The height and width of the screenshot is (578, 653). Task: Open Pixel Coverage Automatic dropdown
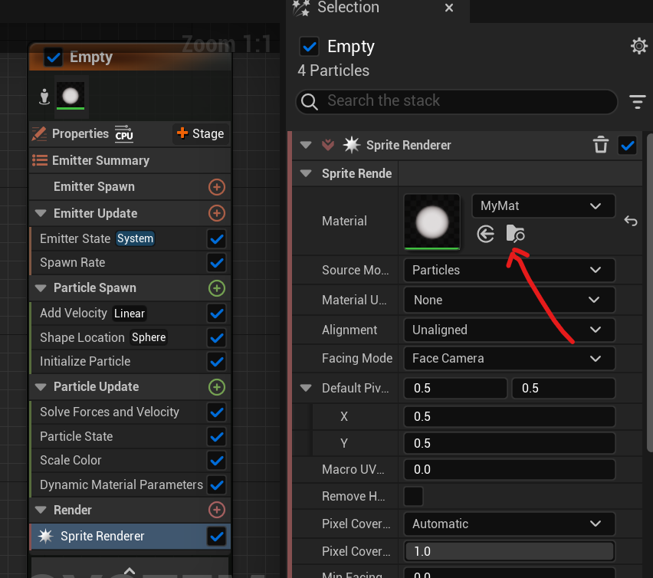tap(510, 524)
